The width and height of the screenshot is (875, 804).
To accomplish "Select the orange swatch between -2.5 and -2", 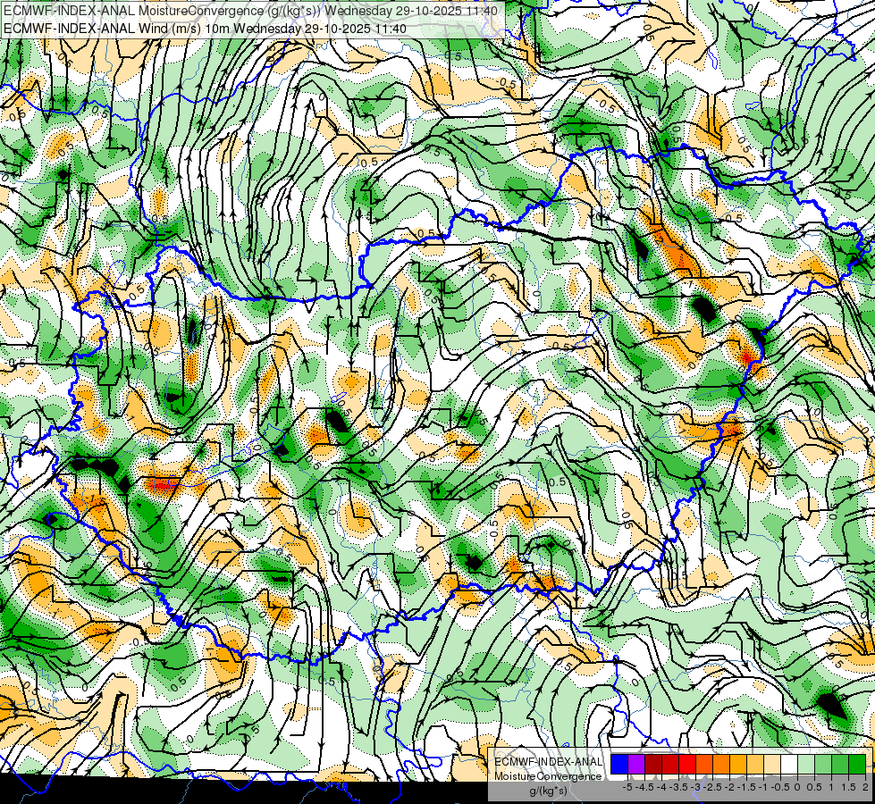I will 721,764.
